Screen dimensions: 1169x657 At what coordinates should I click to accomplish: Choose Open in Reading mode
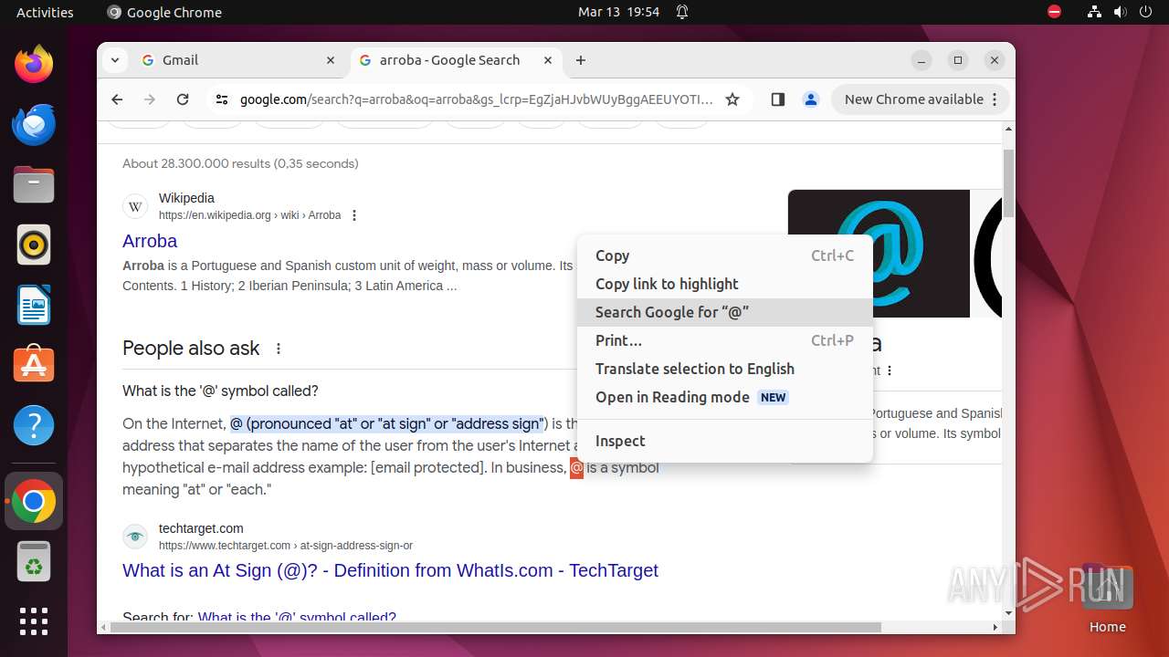[x=725, y=397]
